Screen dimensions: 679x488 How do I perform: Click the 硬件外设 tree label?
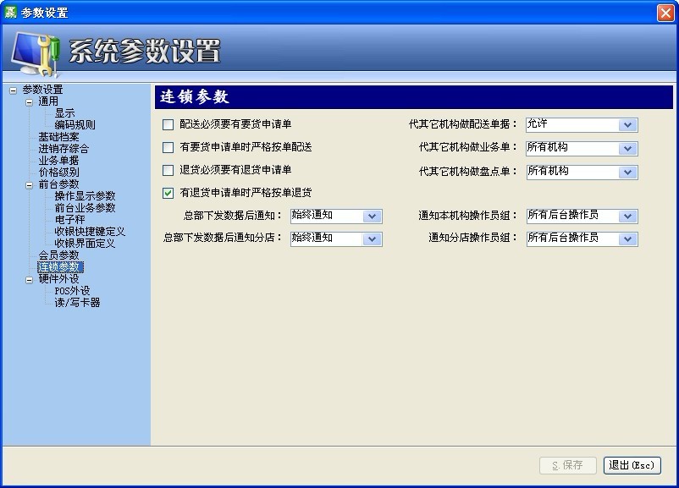[x=59, y=278]
